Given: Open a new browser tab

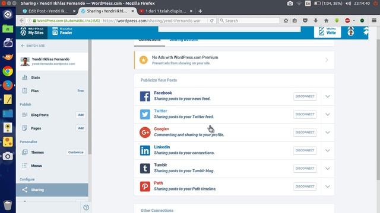Looking at the screenshot, I should (200, 11).
